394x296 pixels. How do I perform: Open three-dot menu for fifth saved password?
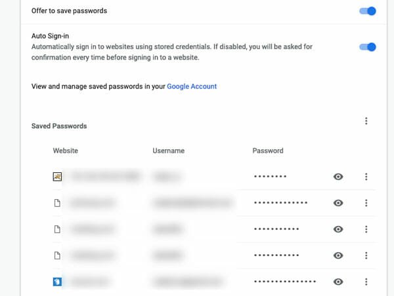(366, 282)
